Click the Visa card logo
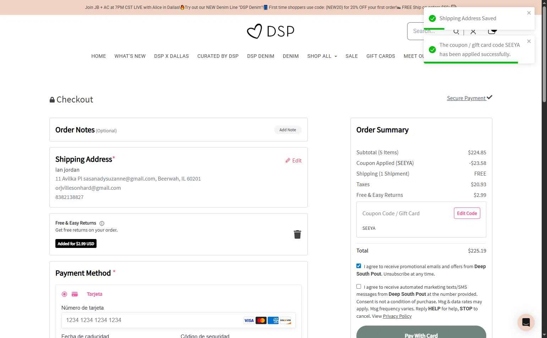Image resolution: width=547 pixels, height=338 pixels. tap(249, 320)
